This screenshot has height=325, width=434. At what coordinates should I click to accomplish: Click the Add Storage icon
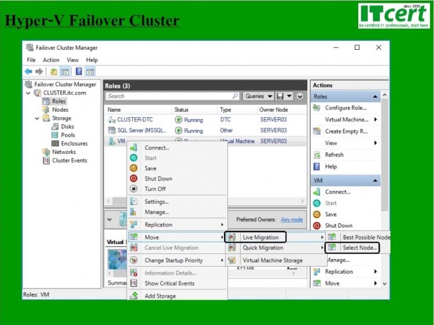coord(134,296)
